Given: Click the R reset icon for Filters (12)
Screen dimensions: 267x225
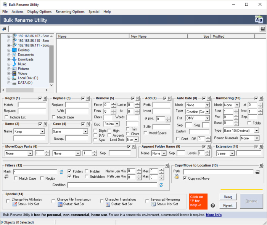Looking at the screenshot, I should (167, 166).
